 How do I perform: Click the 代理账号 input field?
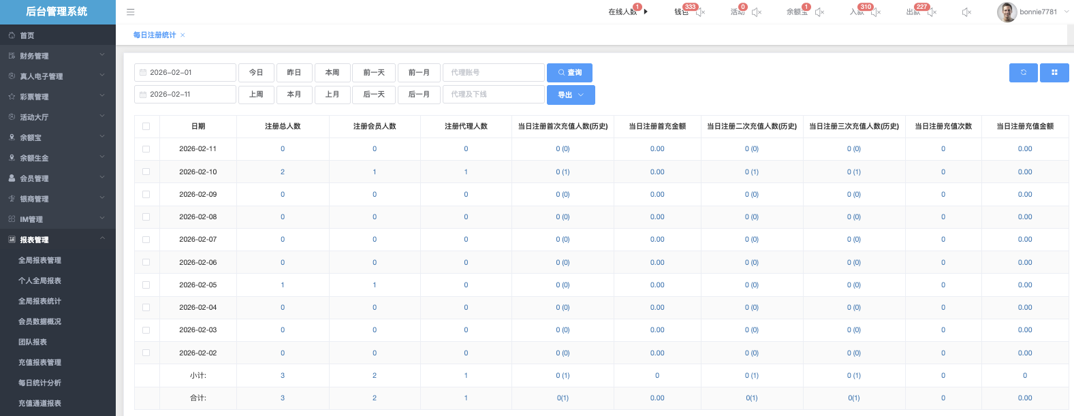coord(494,73)
